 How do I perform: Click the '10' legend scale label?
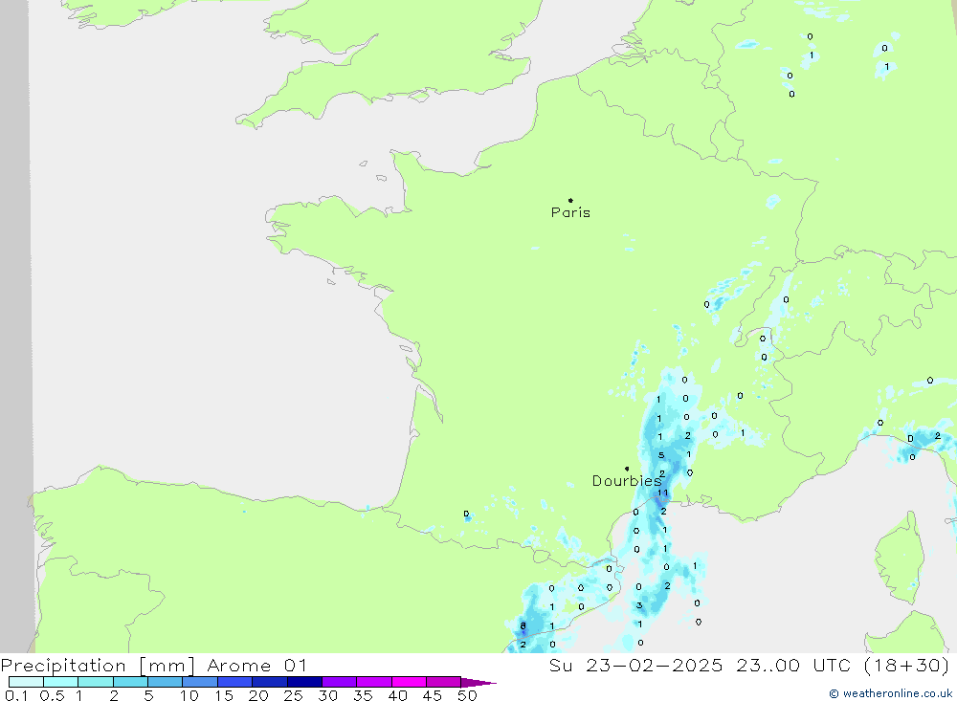pyautogui.click(x=189, y=695)
